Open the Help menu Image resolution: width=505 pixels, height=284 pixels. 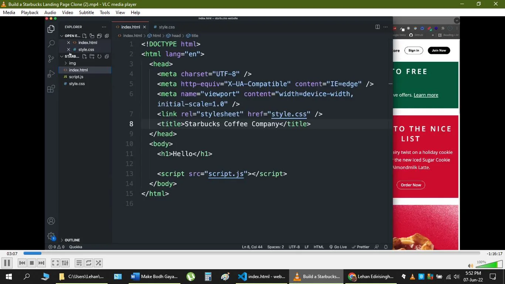click(135, 13)
